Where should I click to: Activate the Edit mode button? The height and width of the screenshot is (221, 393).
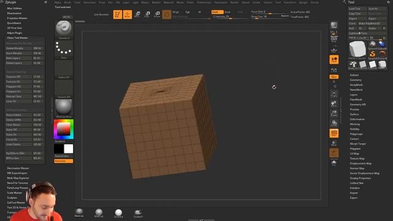tap(117, 15)
